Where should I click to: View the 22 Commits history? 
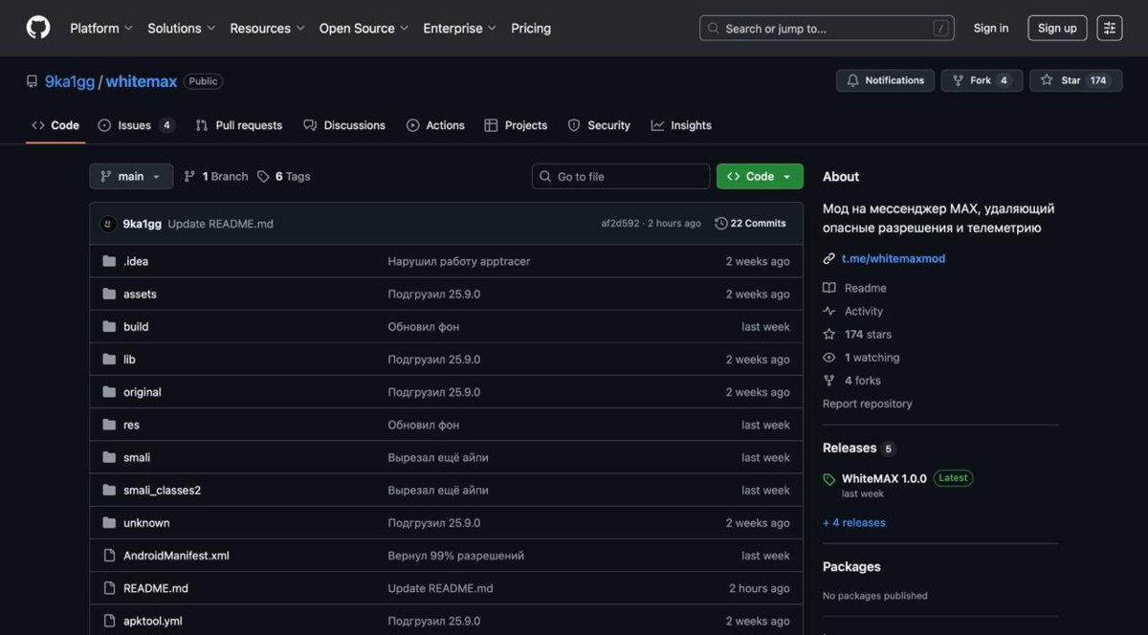tap(751, 224)
